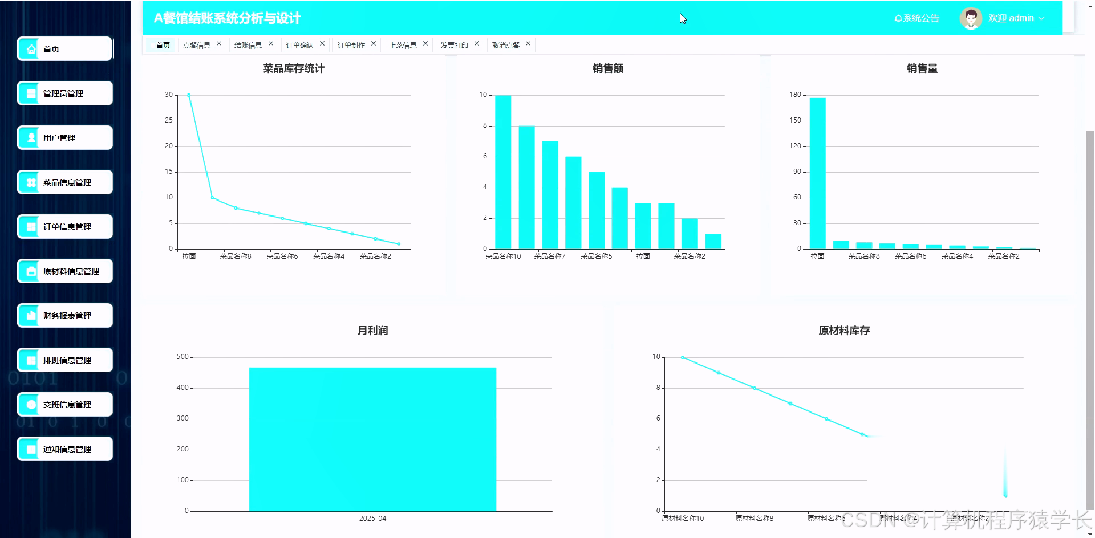Click the 菜品信息管理 sidebar icon

(x=31, y=182)
